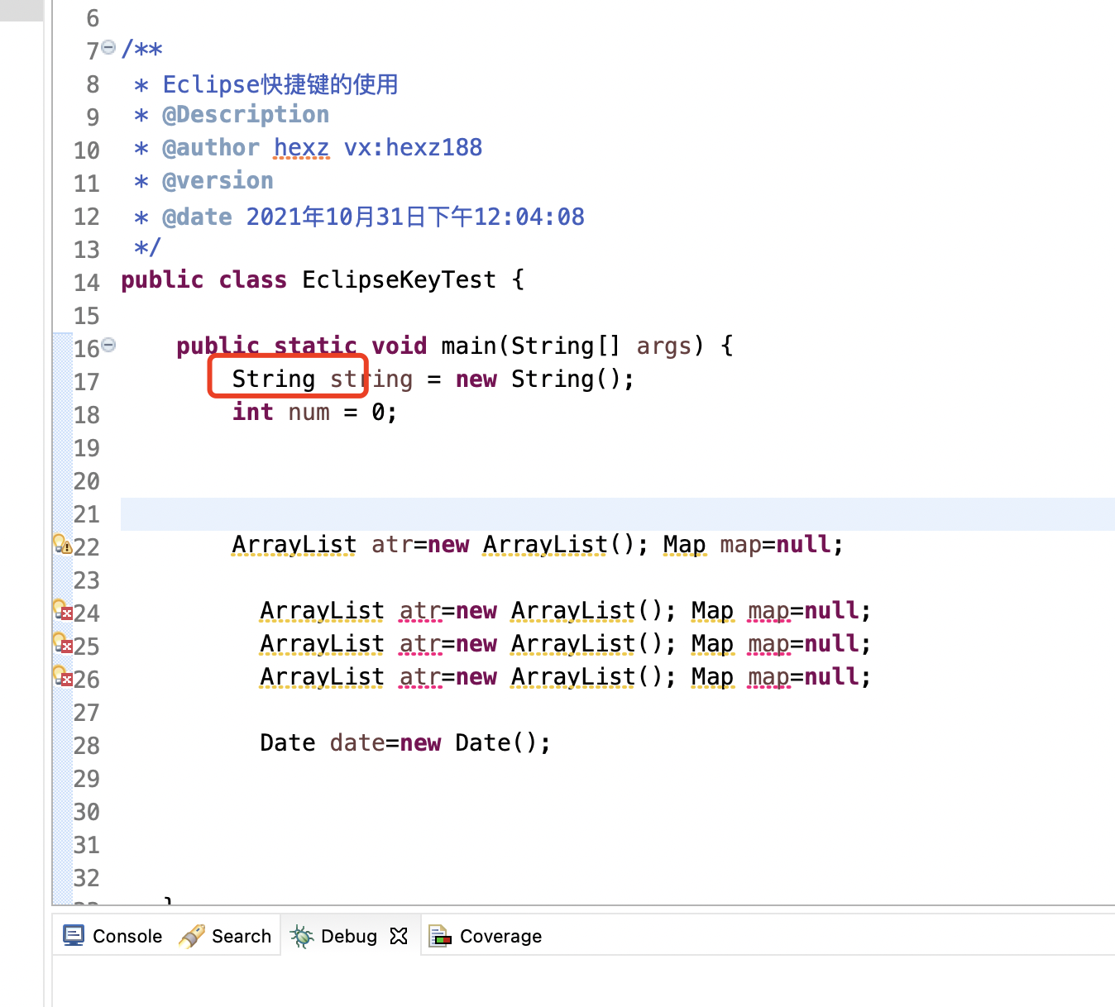
Task: Collapse the main method at line 16
Action: pos(108,346)
